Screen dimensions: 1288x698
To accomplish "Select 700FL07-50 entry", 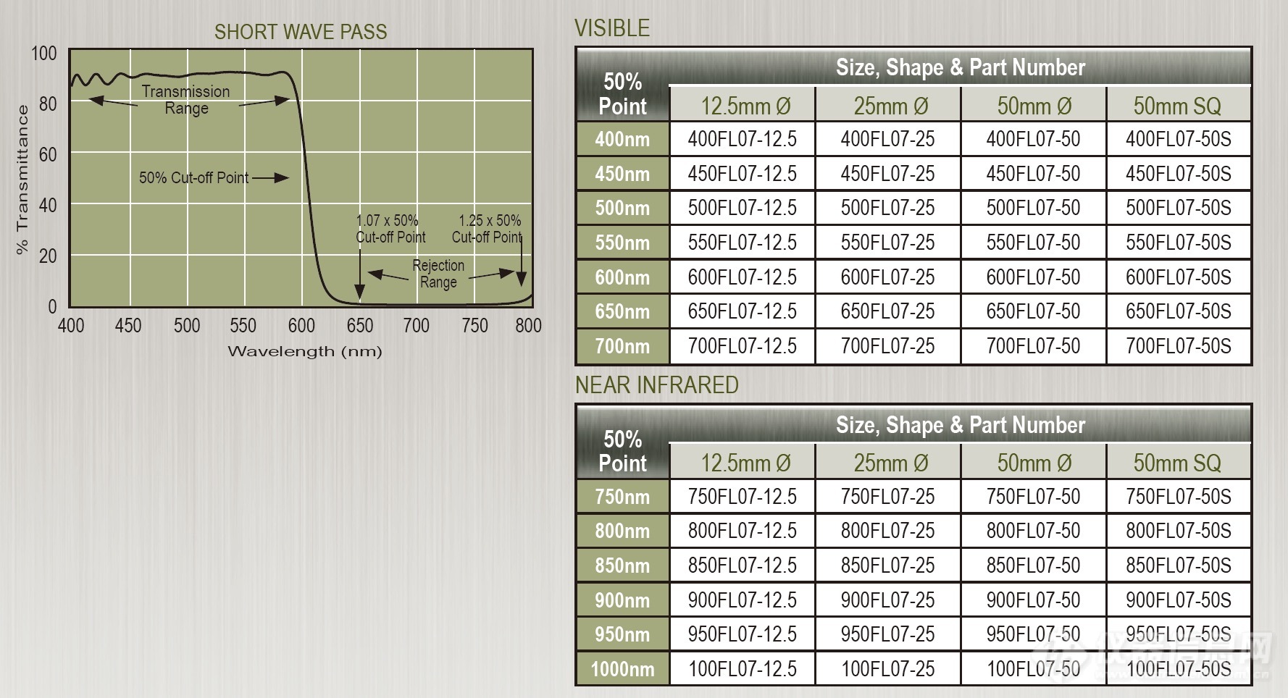I will tap(1033, 346).
